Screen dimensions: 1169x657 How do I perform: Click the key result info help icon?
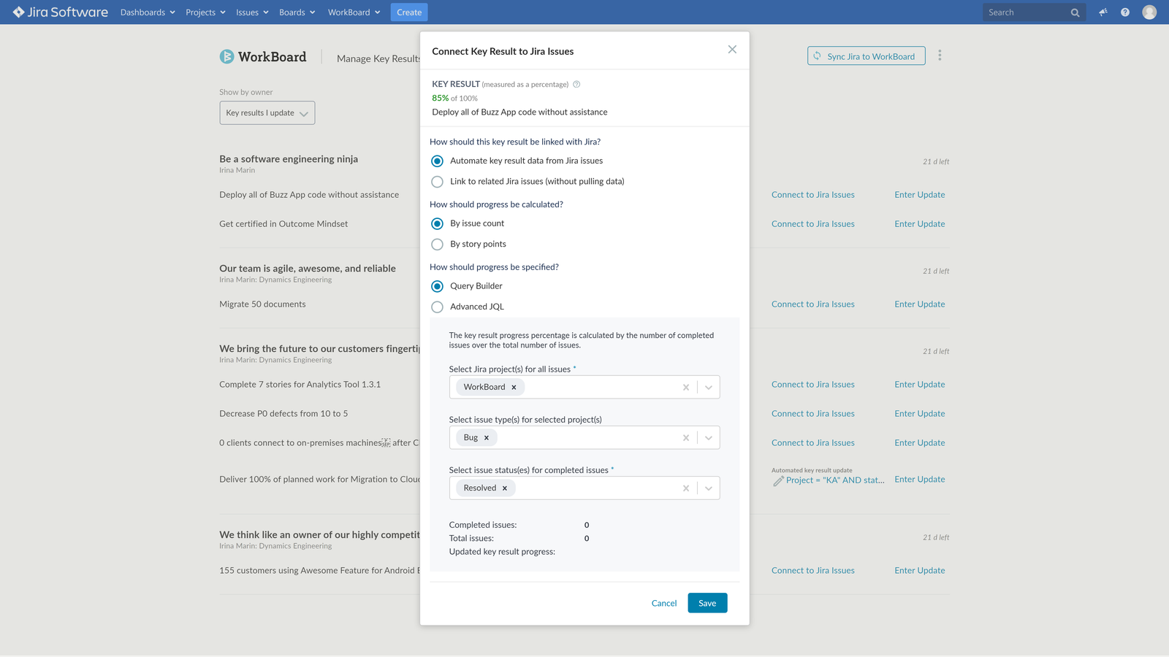coord(576,84)
